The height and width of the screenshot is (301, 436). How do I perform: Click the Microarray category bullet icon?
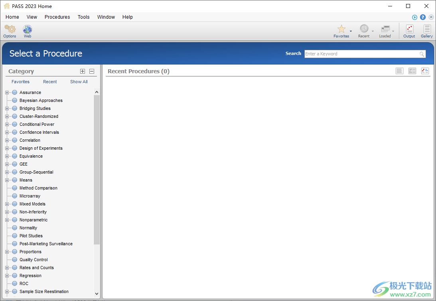point(15,196)
